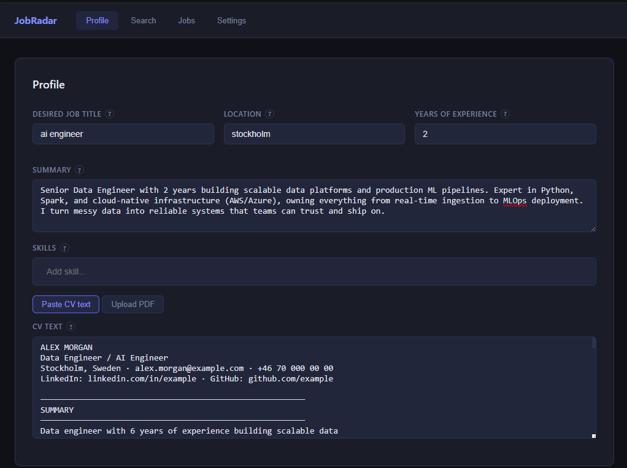Click the misspelled word MLOps in summary
Viewport: 627px width, 468px height.
[x=515, y=201]
